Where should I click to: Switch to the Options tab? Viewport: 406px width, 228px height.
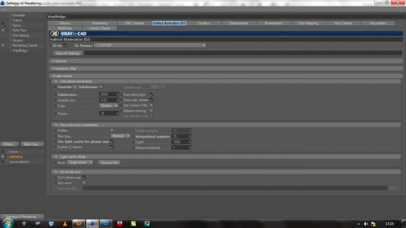[65, 23]
